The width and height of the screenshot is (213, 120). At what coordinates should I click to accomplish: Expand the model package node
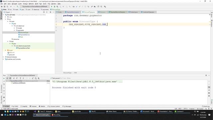(x=14, y=28)
